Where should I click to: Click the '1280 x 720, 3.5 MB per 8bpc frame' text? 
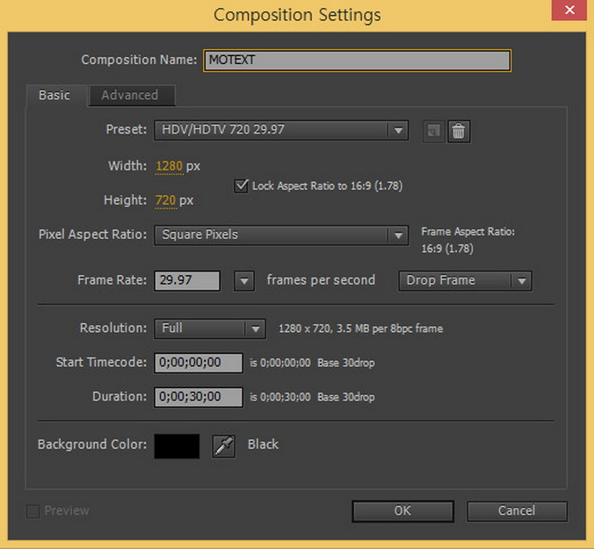360,329
